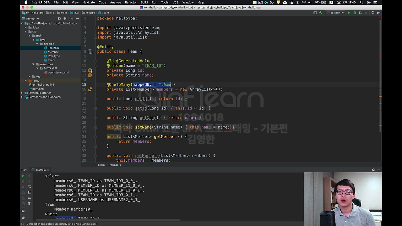The image size is (402, 226).
Task: Expand the test folder
Action: pyautogui.click(x=30, y=76)
